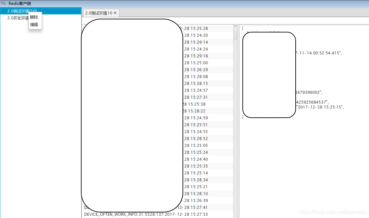Select the key row ending 15:28:52
Screen dimensions: 369x218
click(x=157, y=138)
